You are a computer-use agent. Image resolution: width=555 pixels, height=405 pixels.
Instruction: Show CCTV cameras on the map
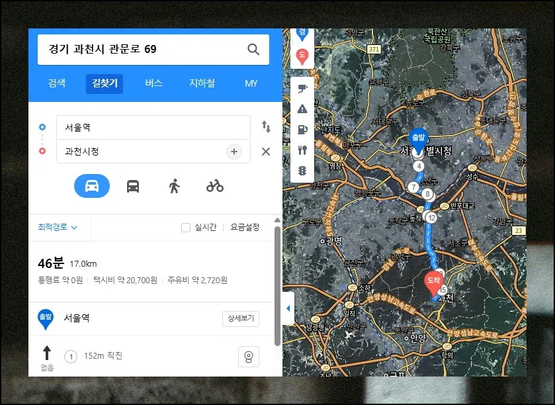click(302, 88)
